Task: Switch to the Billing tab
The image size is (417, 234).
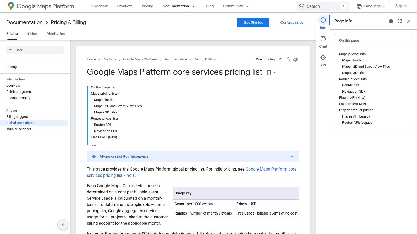Action: click(32, 34)
